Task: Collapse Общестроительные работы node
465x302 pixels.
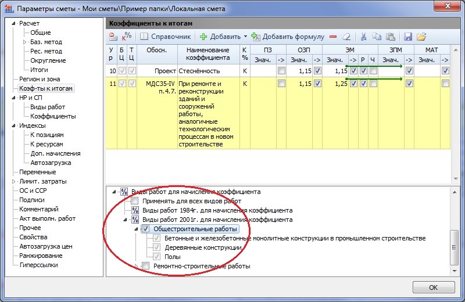Action: tap(136, 229)
